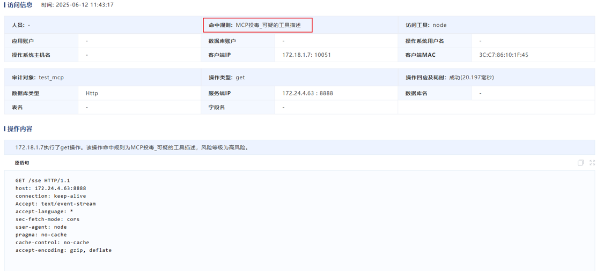Image resolution: width=596 pixels, height=271 pixels.
Task: Click the MAC address 3C:C7:86:10:1F:45
Action: tap(503, 55)
